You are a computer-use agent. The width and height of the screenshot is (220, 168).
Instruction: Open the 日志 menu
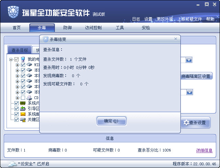136,19
